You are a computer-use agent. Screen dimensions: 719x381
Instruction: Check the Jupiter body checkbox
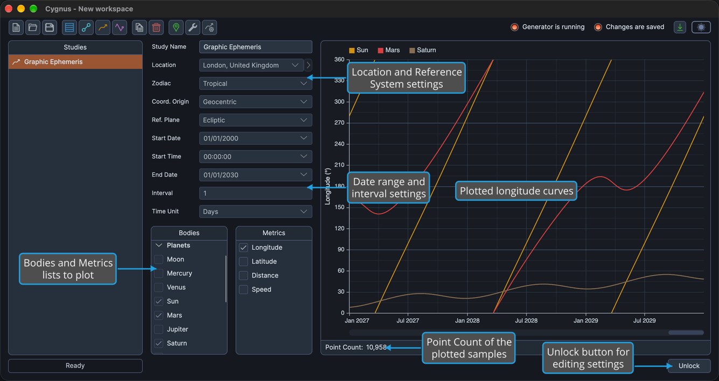(159, 329)
